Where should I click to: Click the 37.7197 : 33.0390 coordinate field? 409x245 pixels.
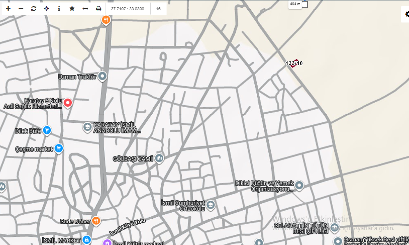click(128, 9)
